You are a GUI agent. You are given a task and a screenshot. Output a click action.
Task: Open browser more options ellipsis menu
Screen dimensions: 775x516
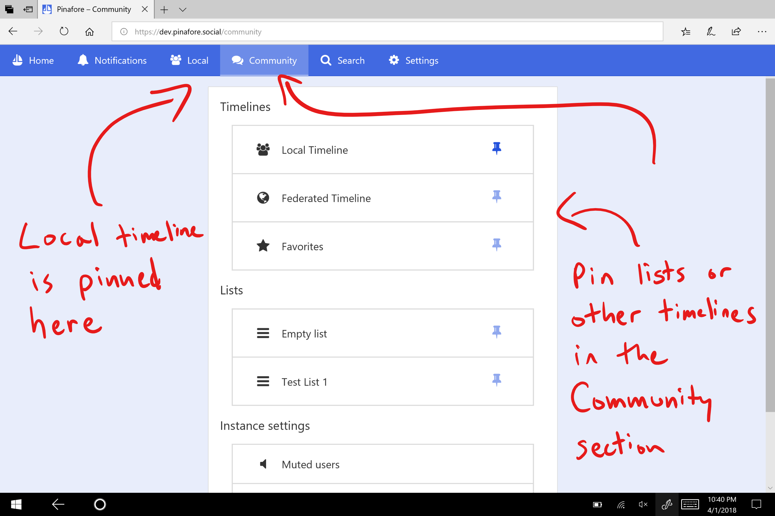coord(762,32)
